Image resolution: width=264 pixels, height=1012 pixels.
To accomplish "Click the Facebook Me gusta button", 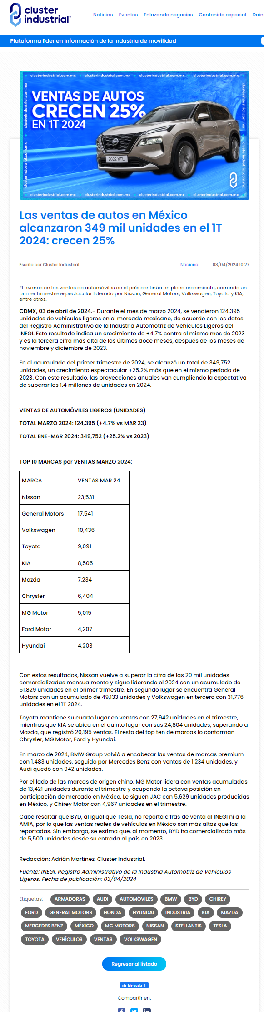I will point(134,985).
